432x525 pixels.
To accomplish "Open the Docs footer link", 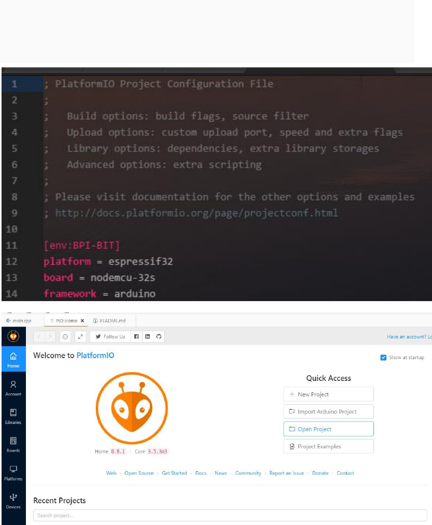I will click(x=201, y=473).
